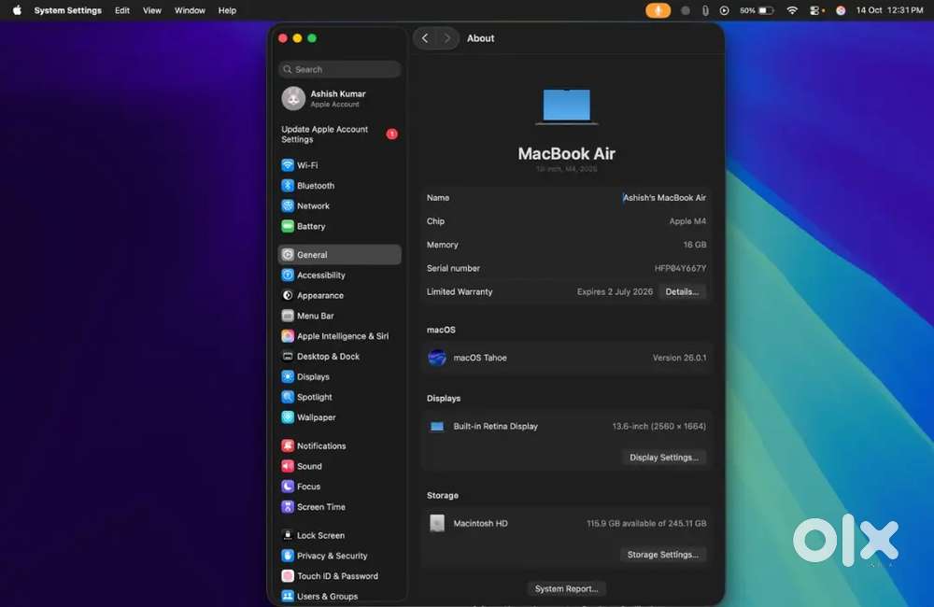The image size is (934, 607).
Task: Click the Storage Settings button
Action: coord(662,555)
